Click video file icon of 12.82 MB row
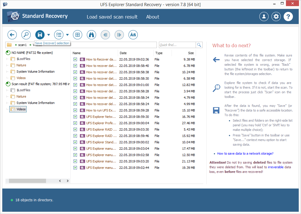Viewport: 301px width, 214px height. tap(82, 85)
